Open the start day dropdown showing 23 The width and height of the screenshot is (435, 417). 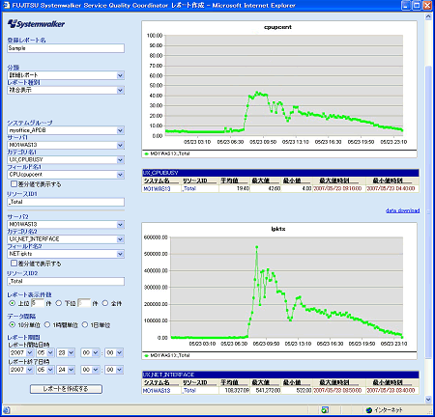click(x=66, y=353)
